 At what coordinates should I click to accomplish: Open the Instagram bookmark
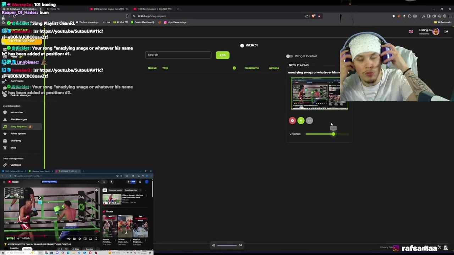point(176,22)
